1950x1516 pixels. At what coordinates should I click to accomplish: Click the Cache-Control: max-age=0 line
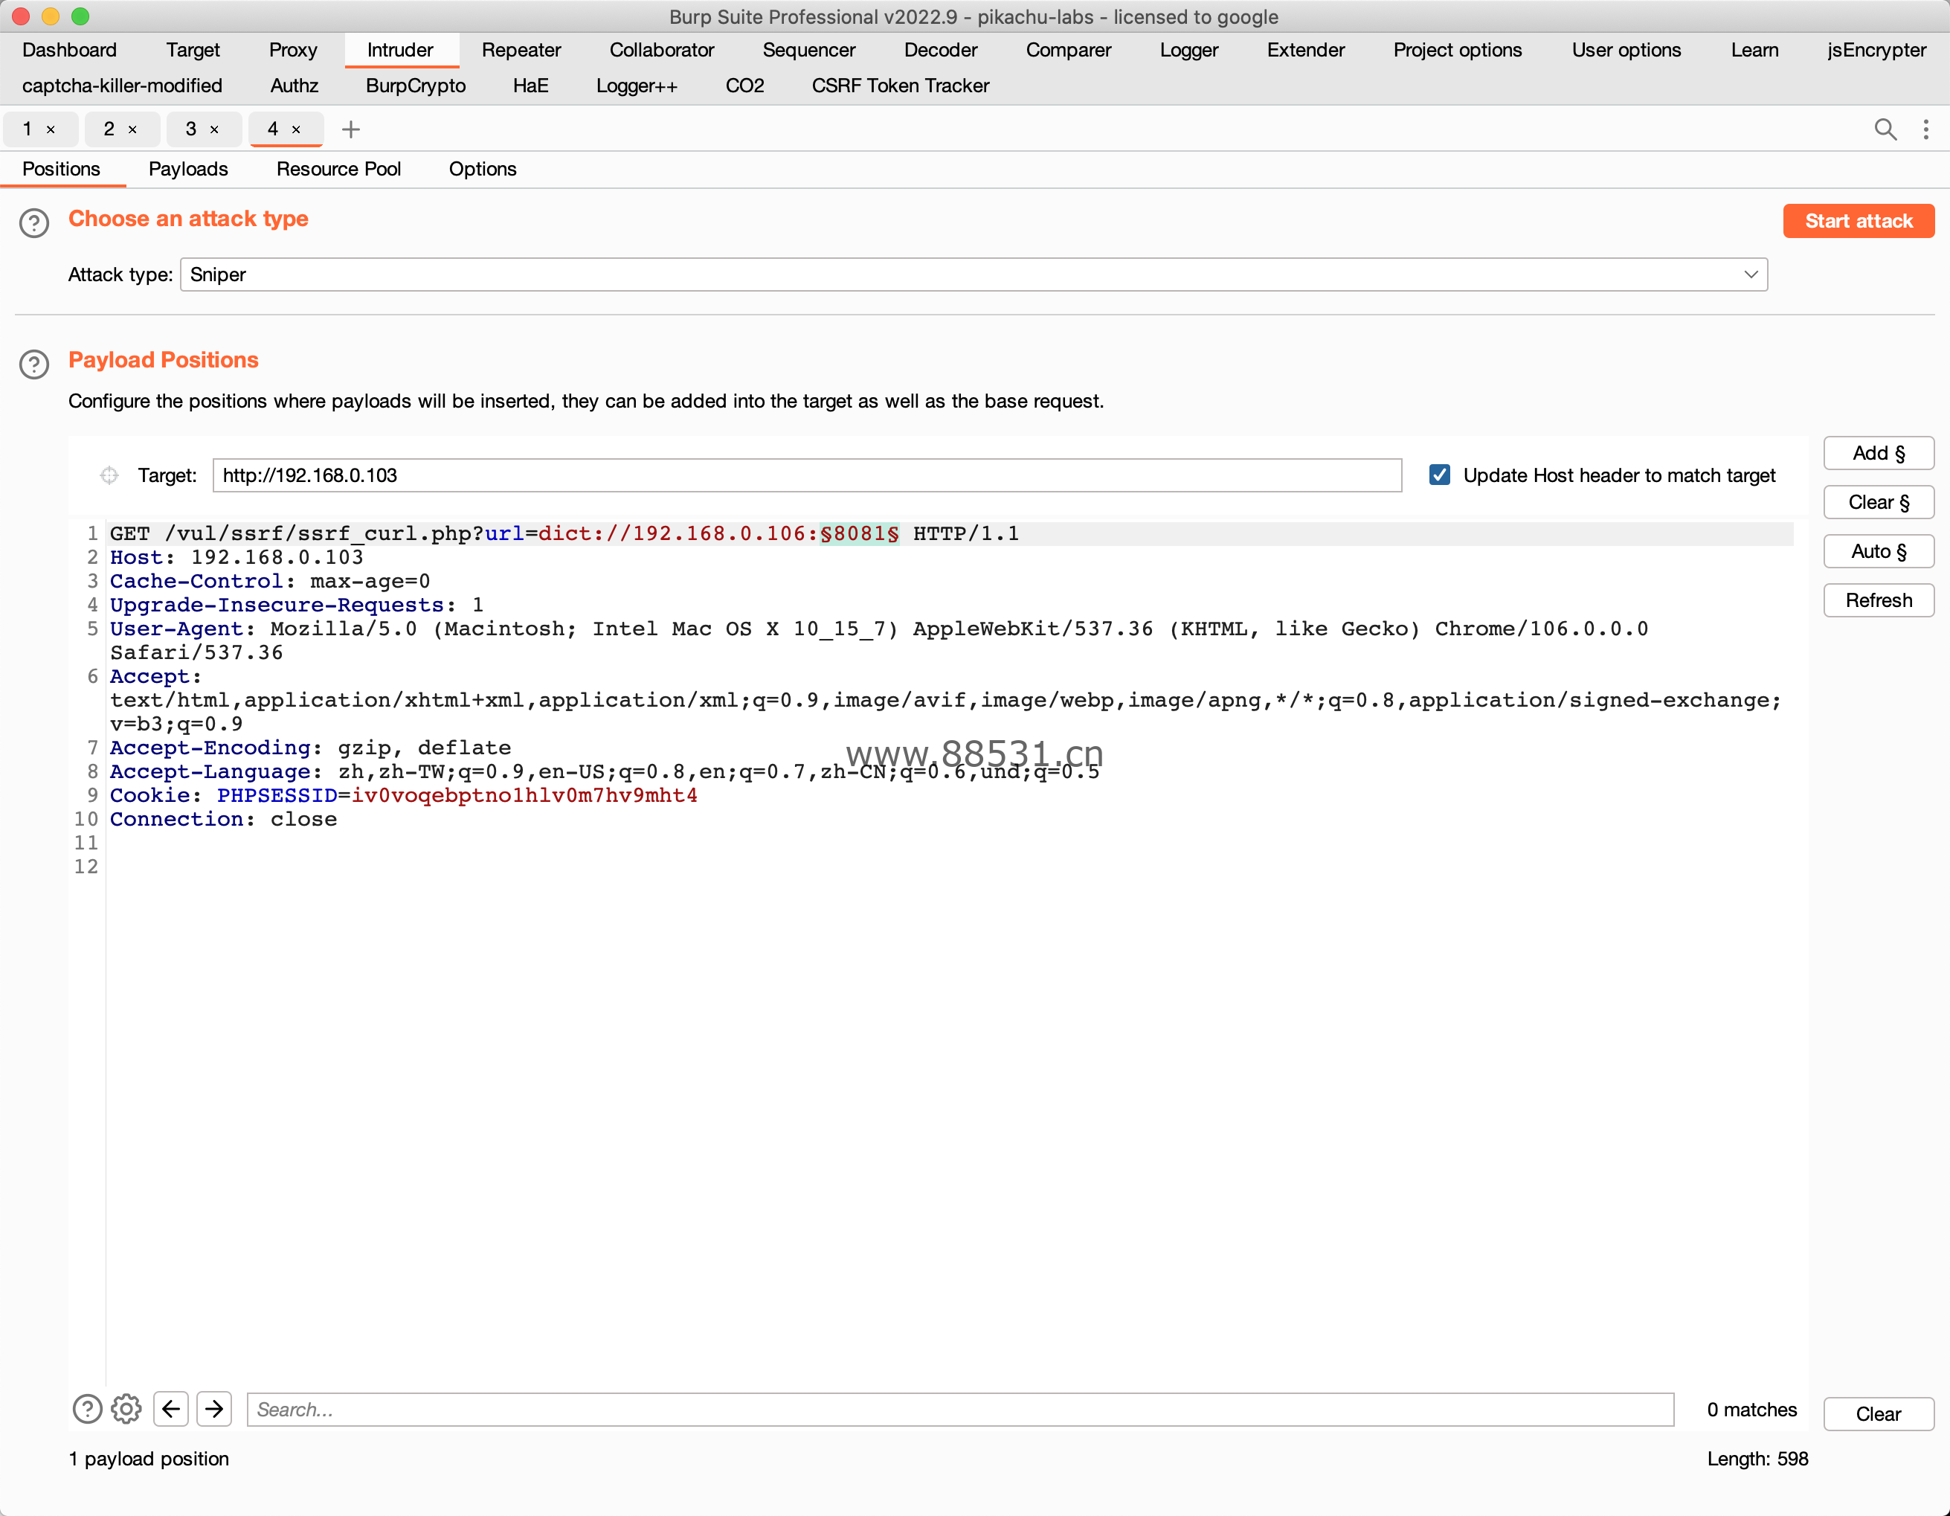[270, 581]
